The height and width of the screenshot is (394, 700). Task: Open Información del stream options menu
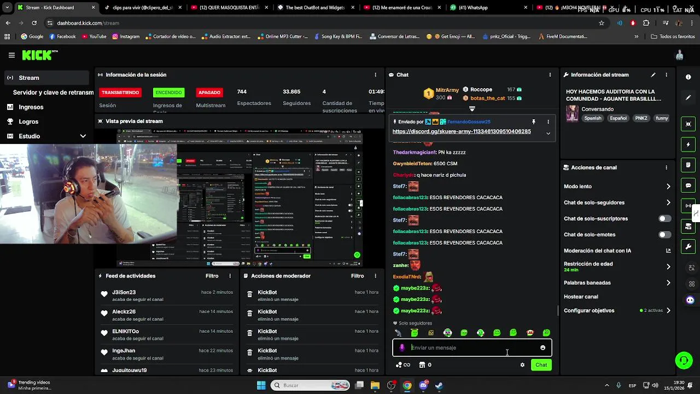[x=666, y=75]
